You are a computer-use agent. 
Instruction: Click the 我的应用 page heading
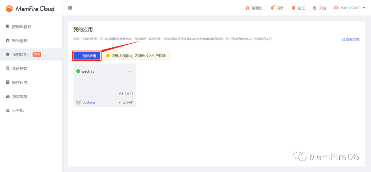tap(83, 30)
